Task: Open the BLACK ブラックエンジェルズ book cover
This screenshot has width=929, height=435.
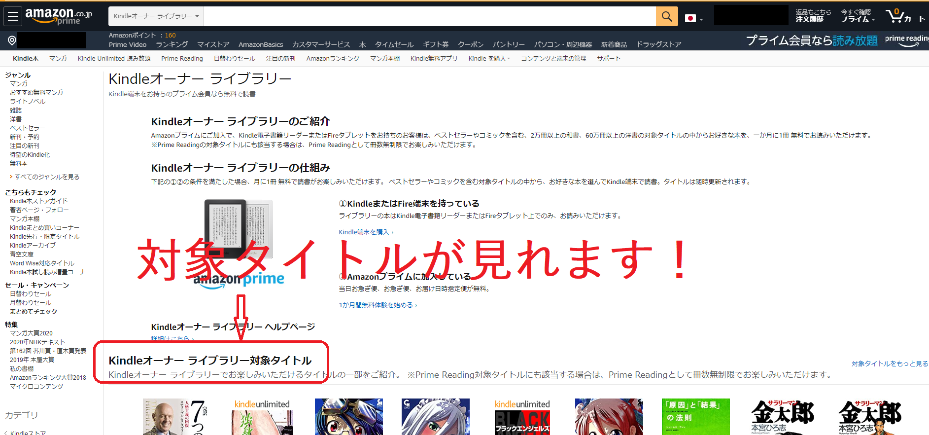Action: 522,417
